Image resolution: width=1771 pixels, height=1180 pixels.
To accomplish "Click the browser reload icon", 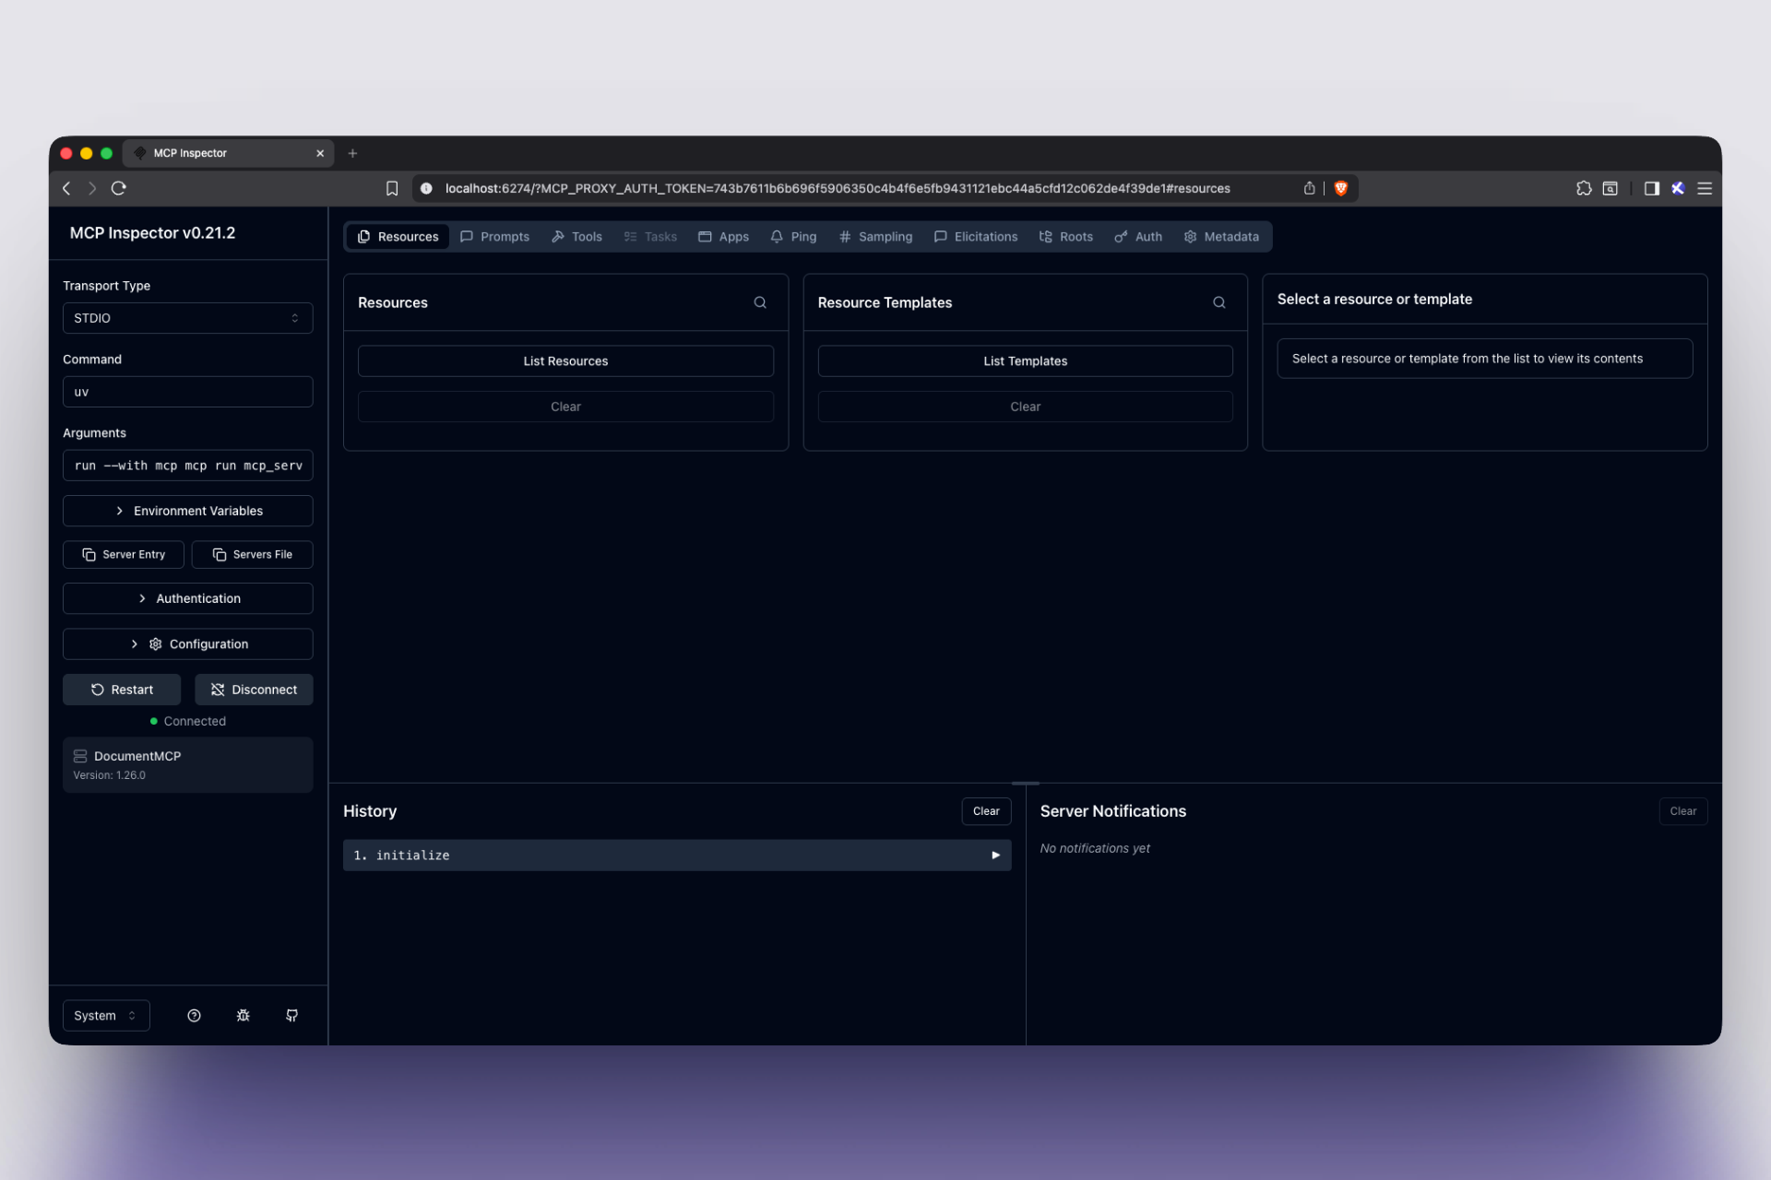I will (x=118, y=188).
